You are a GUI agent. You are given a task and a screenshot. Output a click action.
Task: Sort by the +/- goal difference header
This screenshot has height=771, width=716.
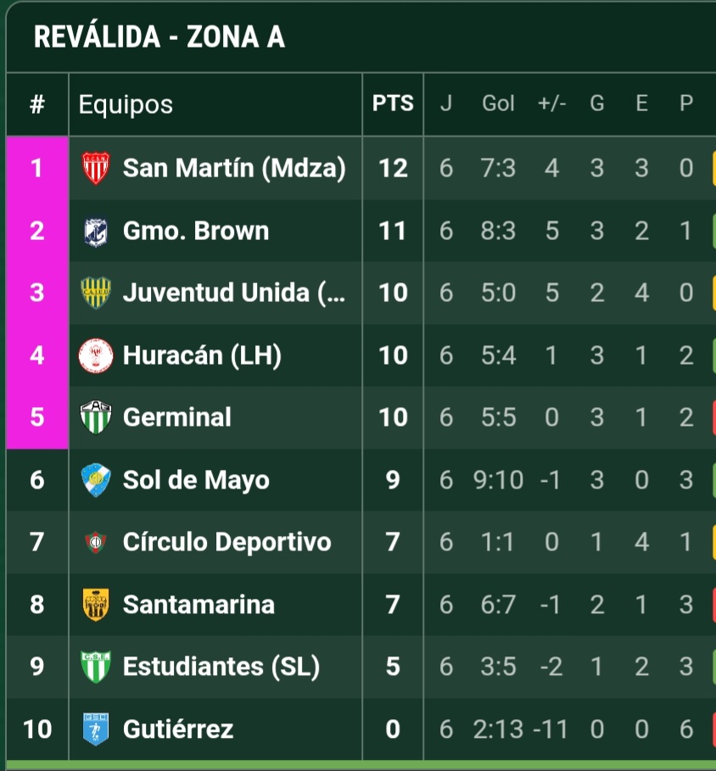[551, 103]
